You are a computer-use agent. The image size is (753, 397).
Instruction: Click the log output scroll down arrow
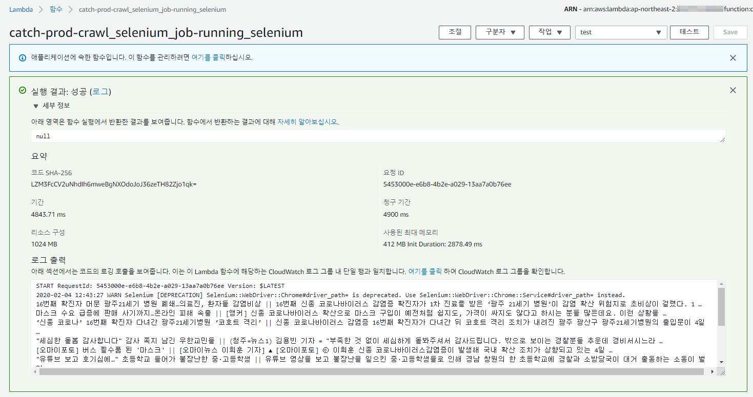[x=721, y=362]
